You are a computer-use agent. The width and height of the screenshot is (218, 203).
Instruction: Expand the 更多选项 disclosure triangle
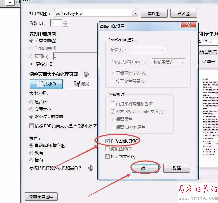pos(32,64)
